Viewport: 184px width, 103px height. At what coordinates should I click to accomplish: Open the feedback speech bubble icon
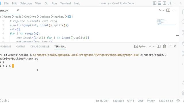tap(178, 101)
